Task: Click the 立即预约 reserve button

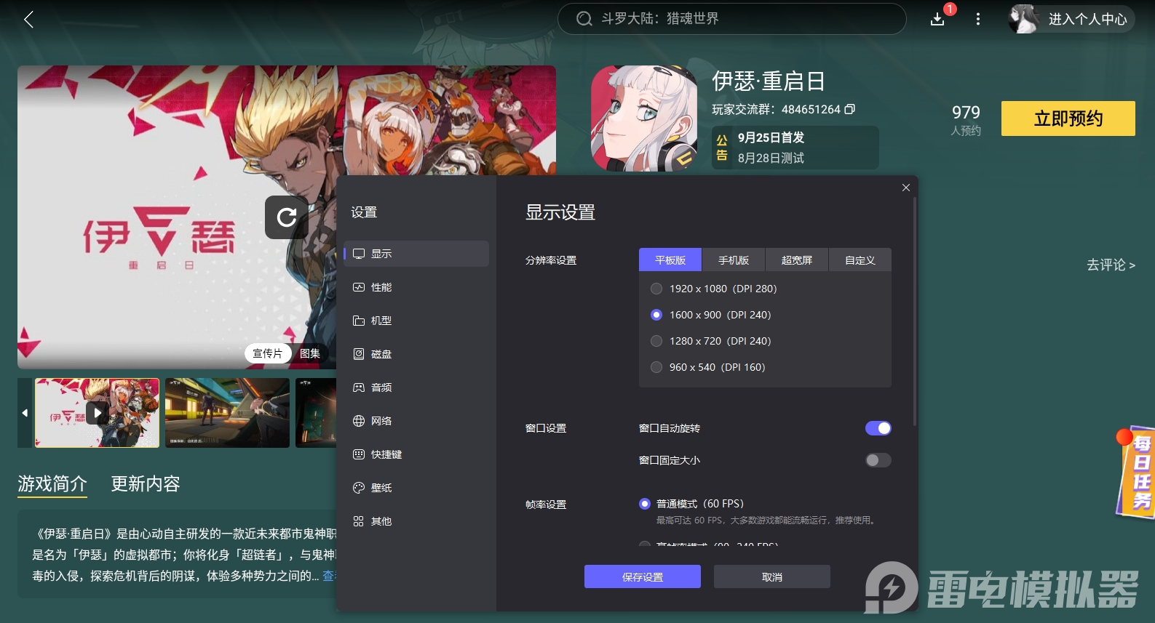Action: (x=1068, y=118)
